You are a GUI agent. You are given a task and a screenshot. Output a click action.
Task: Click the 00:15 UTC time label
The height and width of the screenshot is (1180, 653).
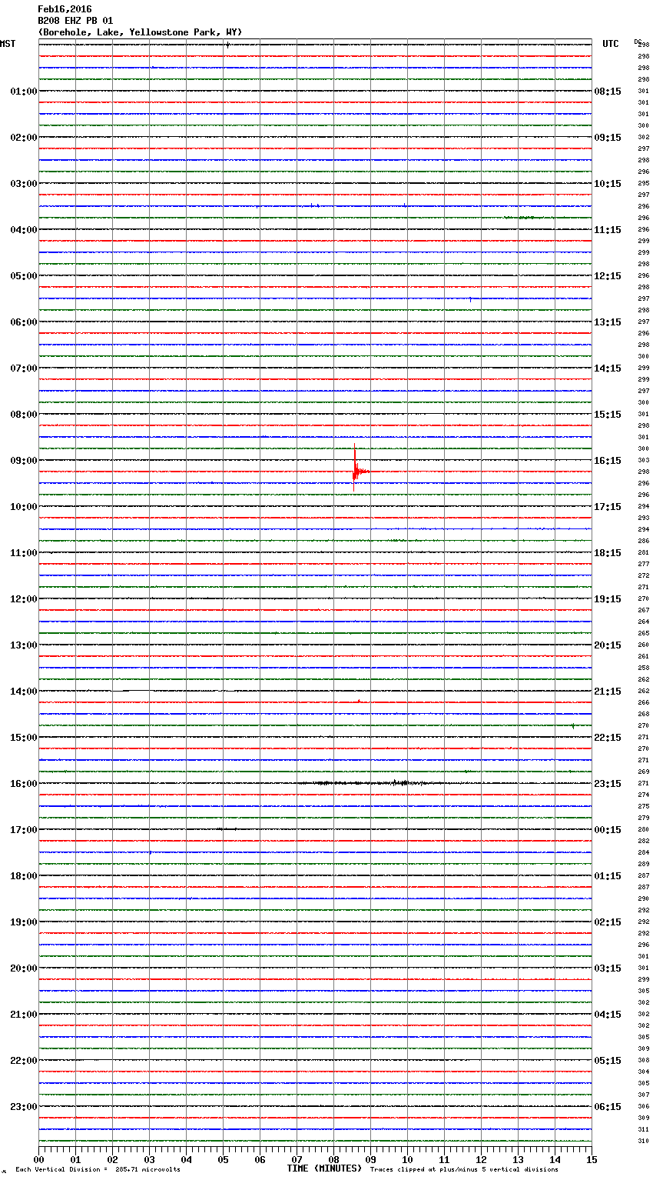tap(608, 830)
